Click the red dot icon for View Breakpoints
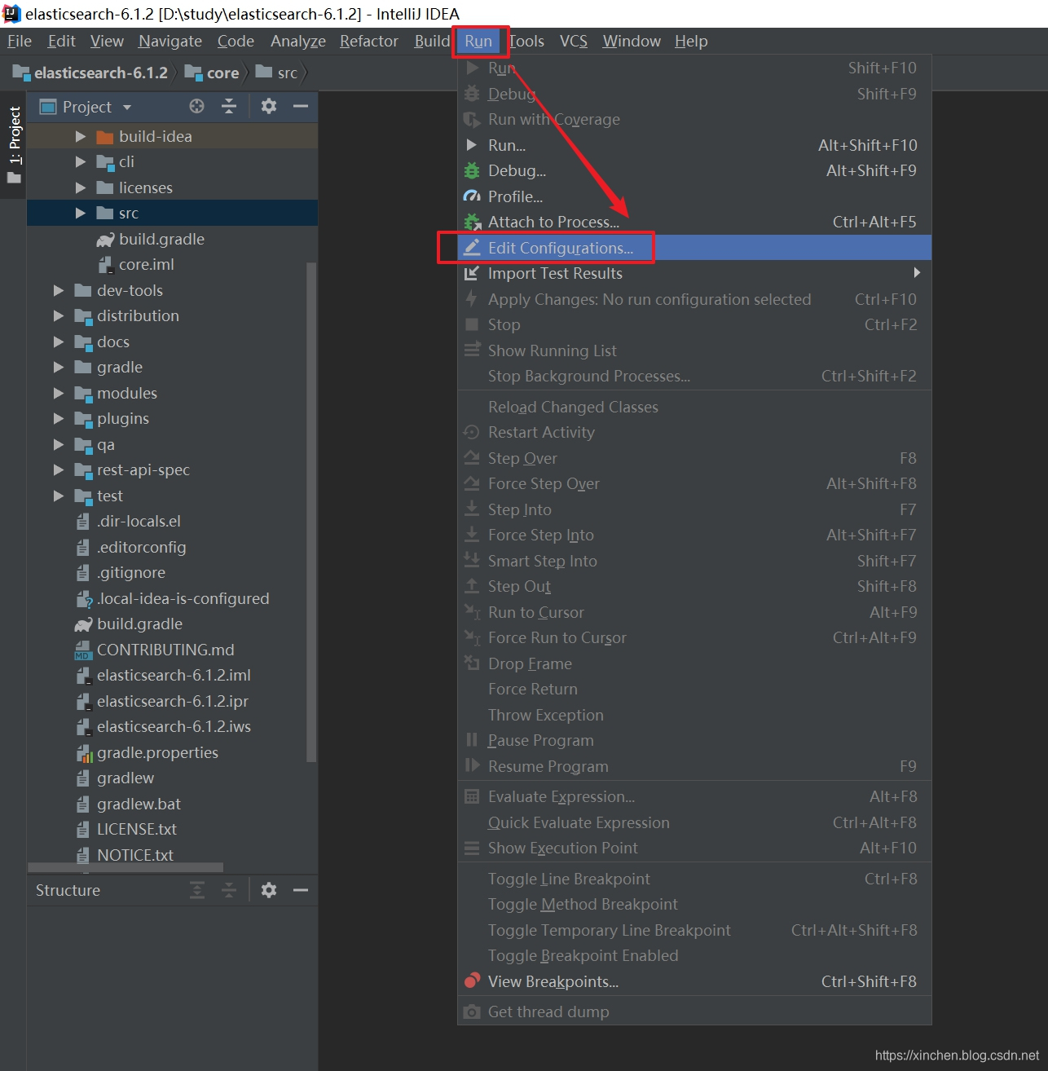This screenshot has height=1071, width=1048. click(472, 981)
